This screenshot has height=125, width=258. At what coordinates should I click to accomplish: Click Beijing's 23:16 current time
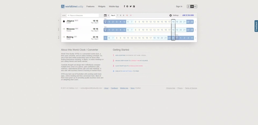(x=95, y=37)
